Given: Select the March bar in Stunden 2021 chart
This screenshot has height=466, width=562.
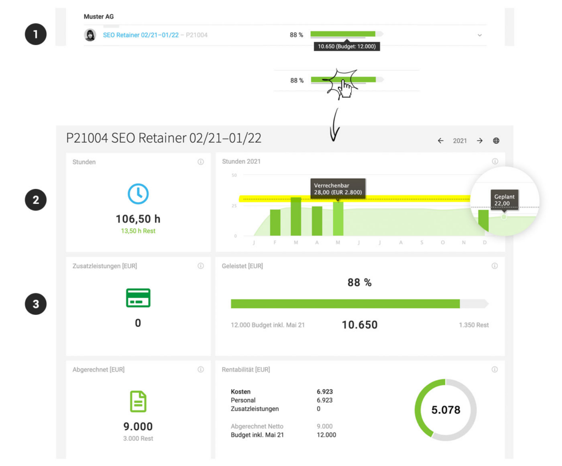Looking at the screenshot, I should coord(296,217).
